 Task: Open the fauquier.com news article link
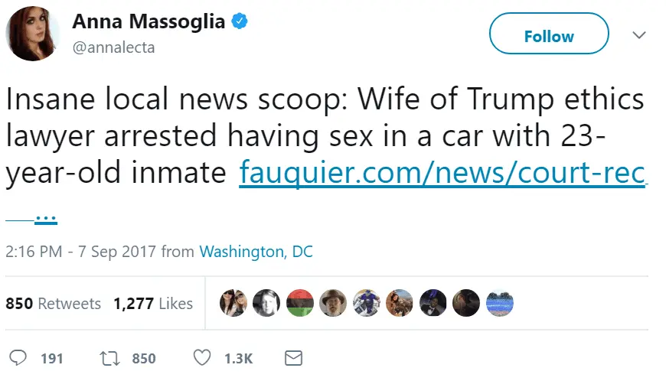pyautogui.click(x=442, y=174)
